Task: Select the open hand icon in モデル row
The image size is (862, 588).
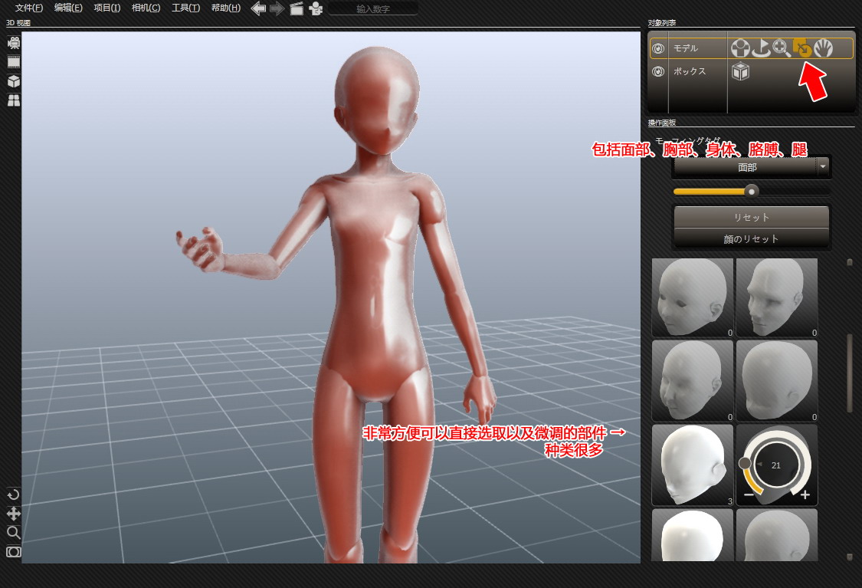Action: point(824,49)
